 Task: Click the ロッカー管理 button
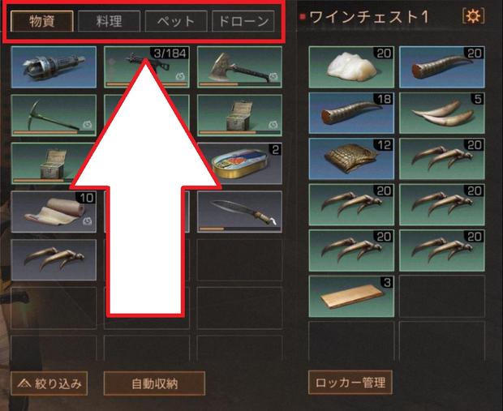tap(350, 382)
